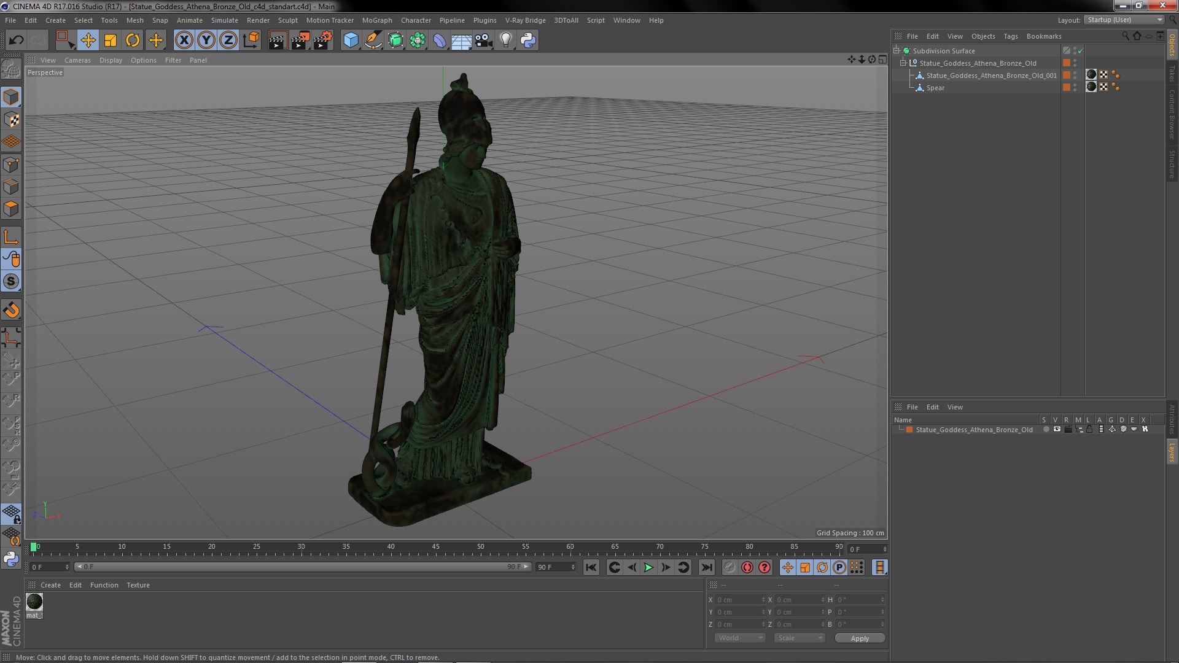The image size is (1179, 663).
Task: Click the Undo arrow icon
Action: [16, 41]
